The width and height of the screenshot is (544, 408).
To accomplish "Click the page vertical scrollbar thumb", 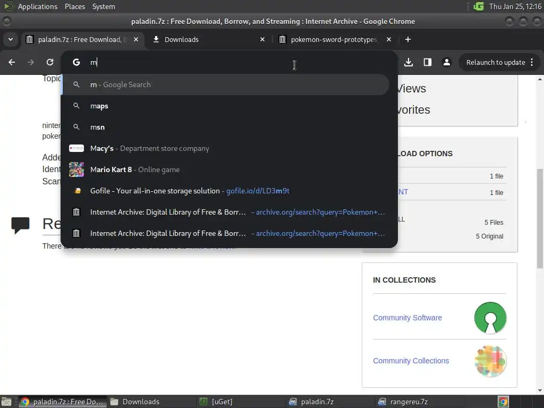I will pyautogui.click(x=540, y=218).
